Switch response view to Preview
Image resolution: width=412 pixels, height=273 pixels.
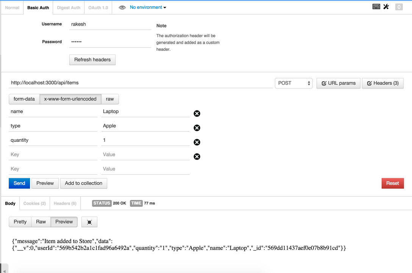(64, 222)
